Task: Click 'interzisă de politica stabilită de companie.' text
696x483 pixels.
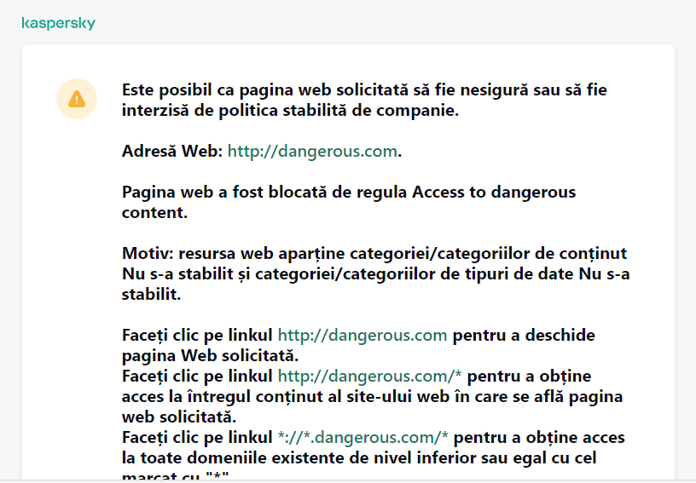Action: pyautogui.click(x=290, y=111)
